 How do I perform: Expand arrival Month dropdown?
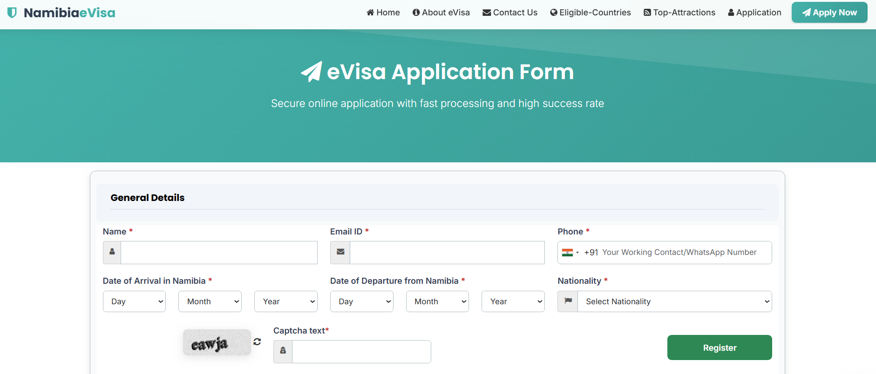coord(210,301)
